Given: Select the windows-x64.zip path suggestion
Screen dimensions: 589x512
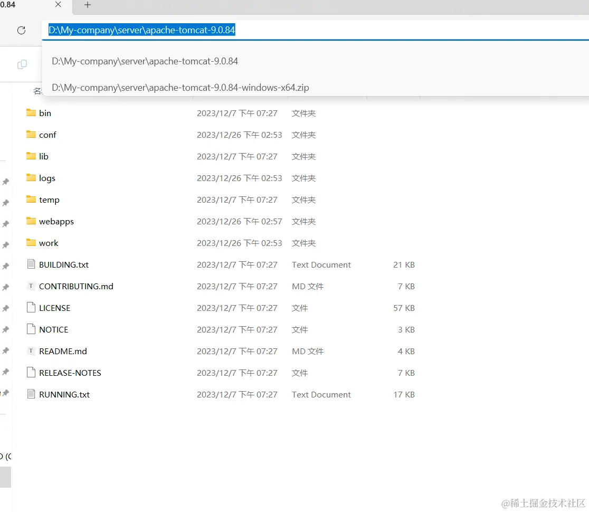Looking at the screenshot, I should click(180, 88).
